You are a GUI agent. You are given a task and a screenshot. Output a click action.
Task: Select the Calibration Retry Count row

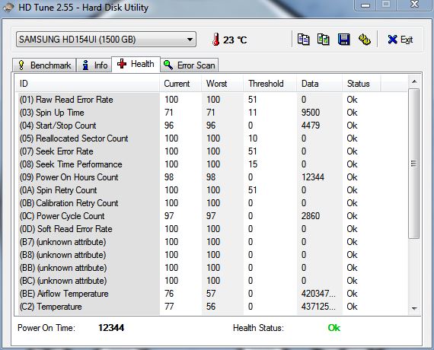[212, 203]
